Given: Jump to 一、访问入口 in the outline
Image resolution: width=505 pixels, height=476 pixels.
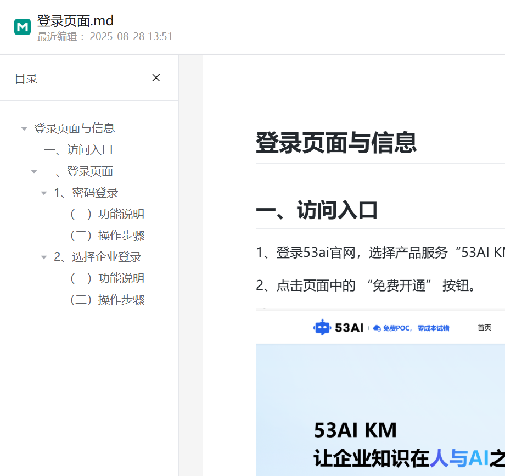Looking at the screenshot, I should pos(78,150).
